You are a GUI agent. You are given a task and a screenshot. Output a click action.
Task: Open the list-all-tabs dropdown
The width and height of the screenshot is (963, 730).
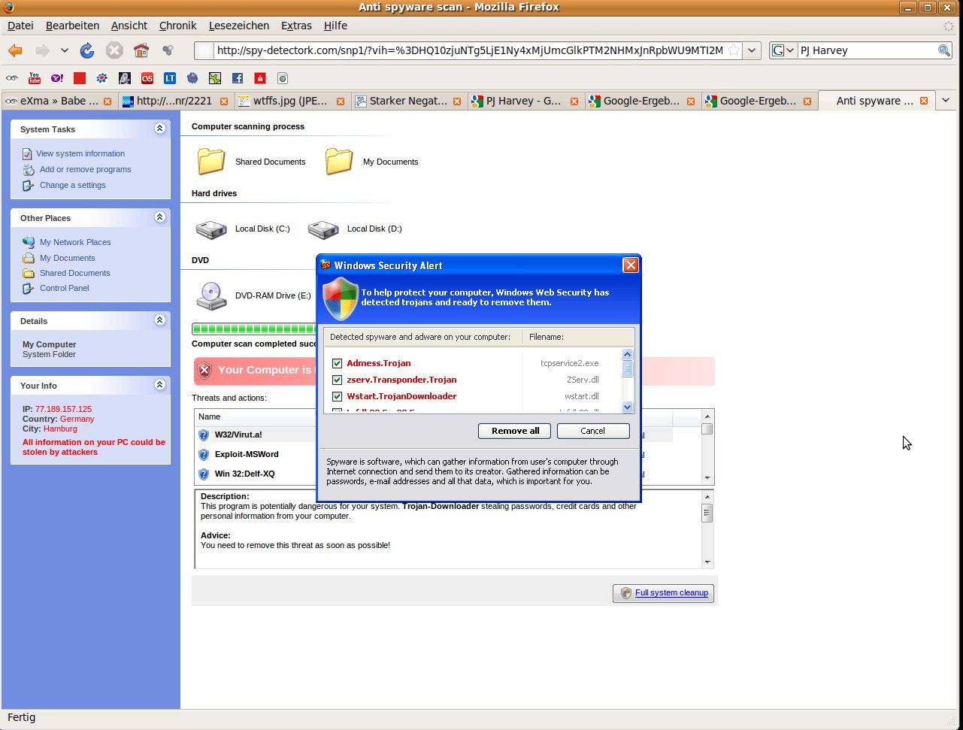[946, 101]
